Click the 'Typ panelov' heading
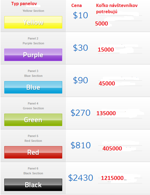This screenshot has width=150, height=195. pos(24,3)
